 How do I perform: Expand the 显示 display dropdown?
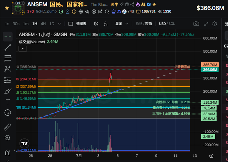(x=122, y=24)
